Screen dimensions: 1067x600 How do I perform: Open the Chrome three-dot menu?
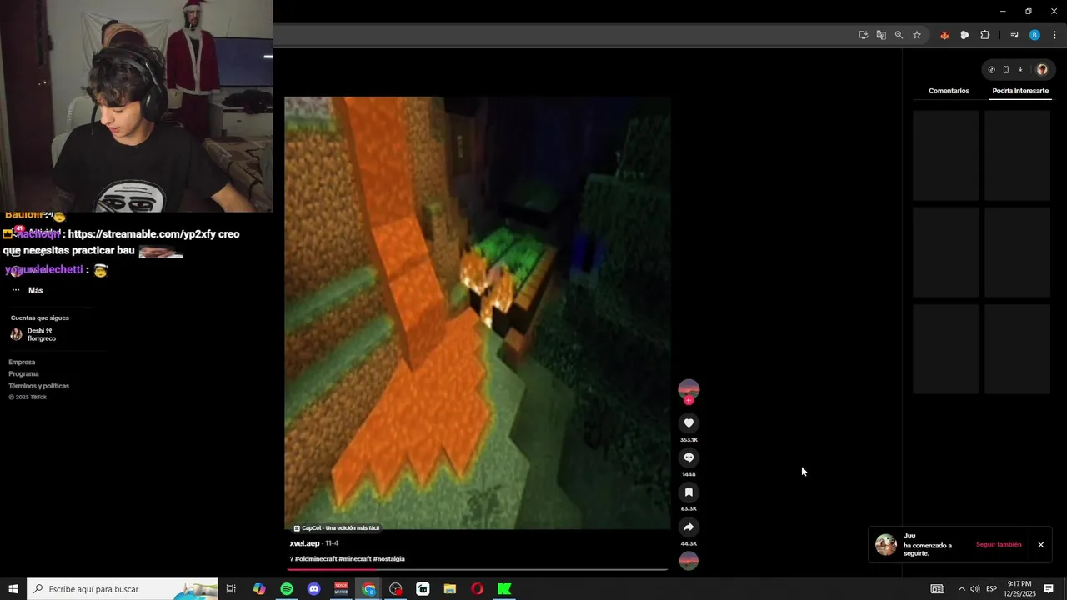pos(1054,35)
